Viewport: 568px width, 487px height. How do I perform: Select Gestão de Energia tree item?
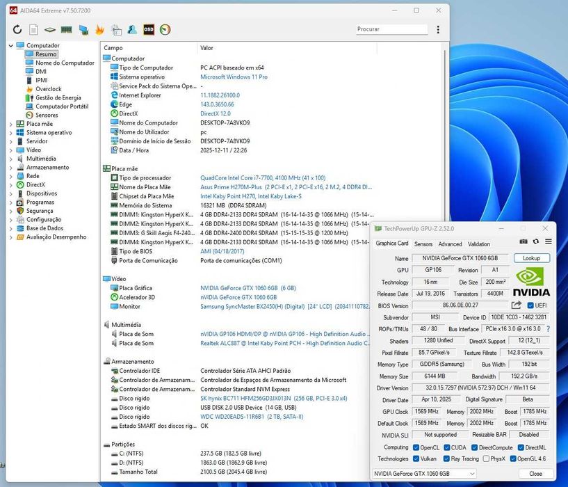pos(58,97)
